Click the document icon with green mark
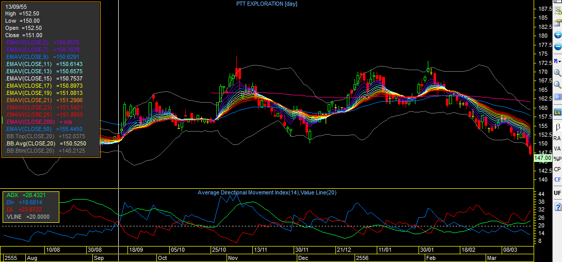Viewport: 562px width, 262px height. tap(558, 11)
